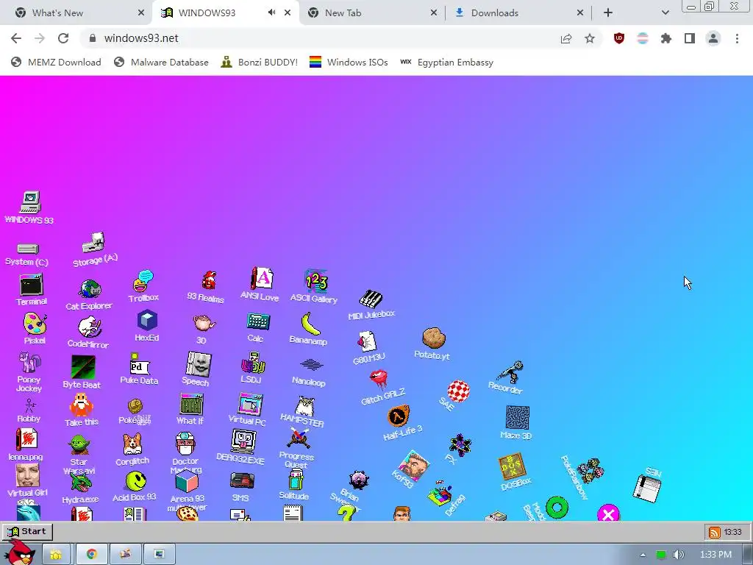Launch the Trollbox chat icon
This screenshot has width=753, height=565.
point(143,282)
